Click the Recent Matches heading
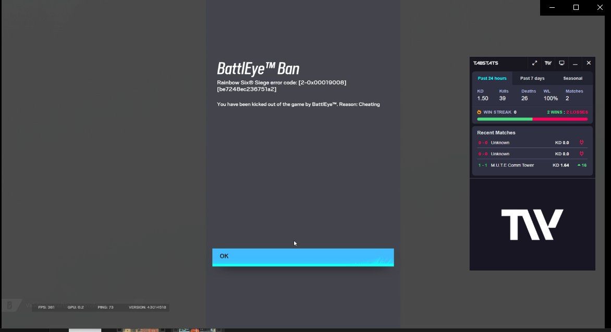Screen dimensions: 611x332 coord(496,133)
